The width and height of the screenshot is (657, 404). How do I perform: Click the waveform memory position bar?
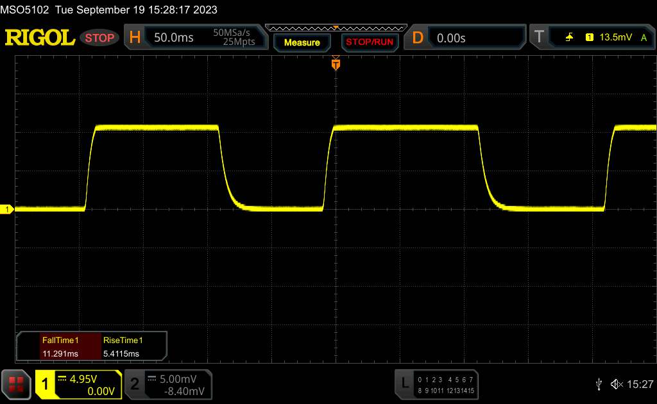(x=336, y=28)
